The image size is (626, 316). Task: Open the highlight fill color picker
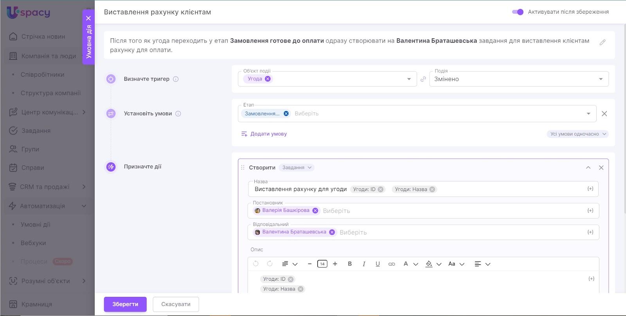(429, 264)
